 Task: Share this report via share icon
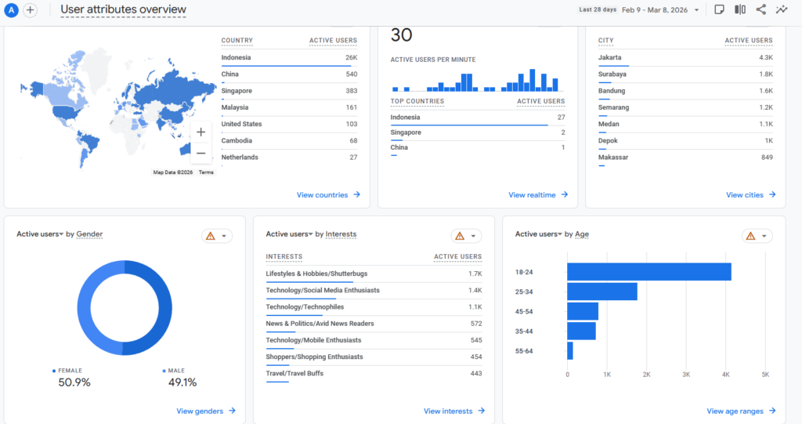point(760,9)
